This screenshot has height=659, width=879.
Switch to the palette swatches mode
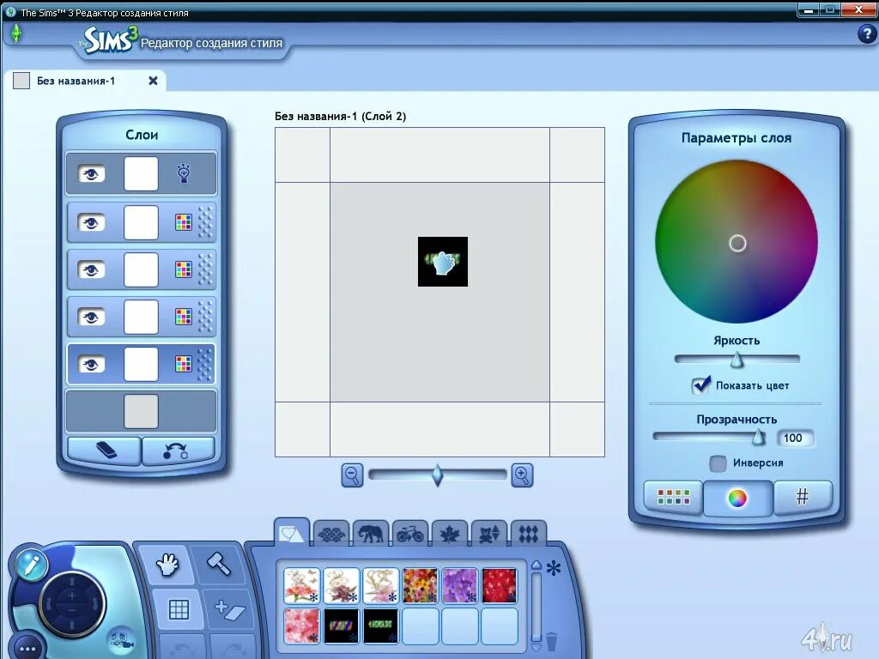pyautogui.click(x=671, y=497)
